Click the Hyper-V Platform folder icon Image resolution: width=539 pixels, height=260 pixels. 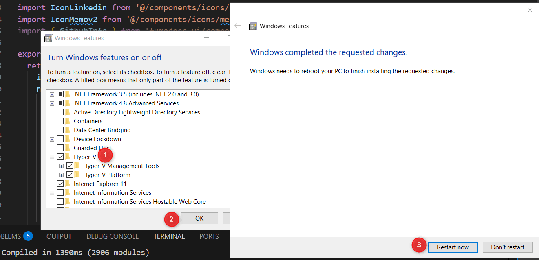[77, 175]
